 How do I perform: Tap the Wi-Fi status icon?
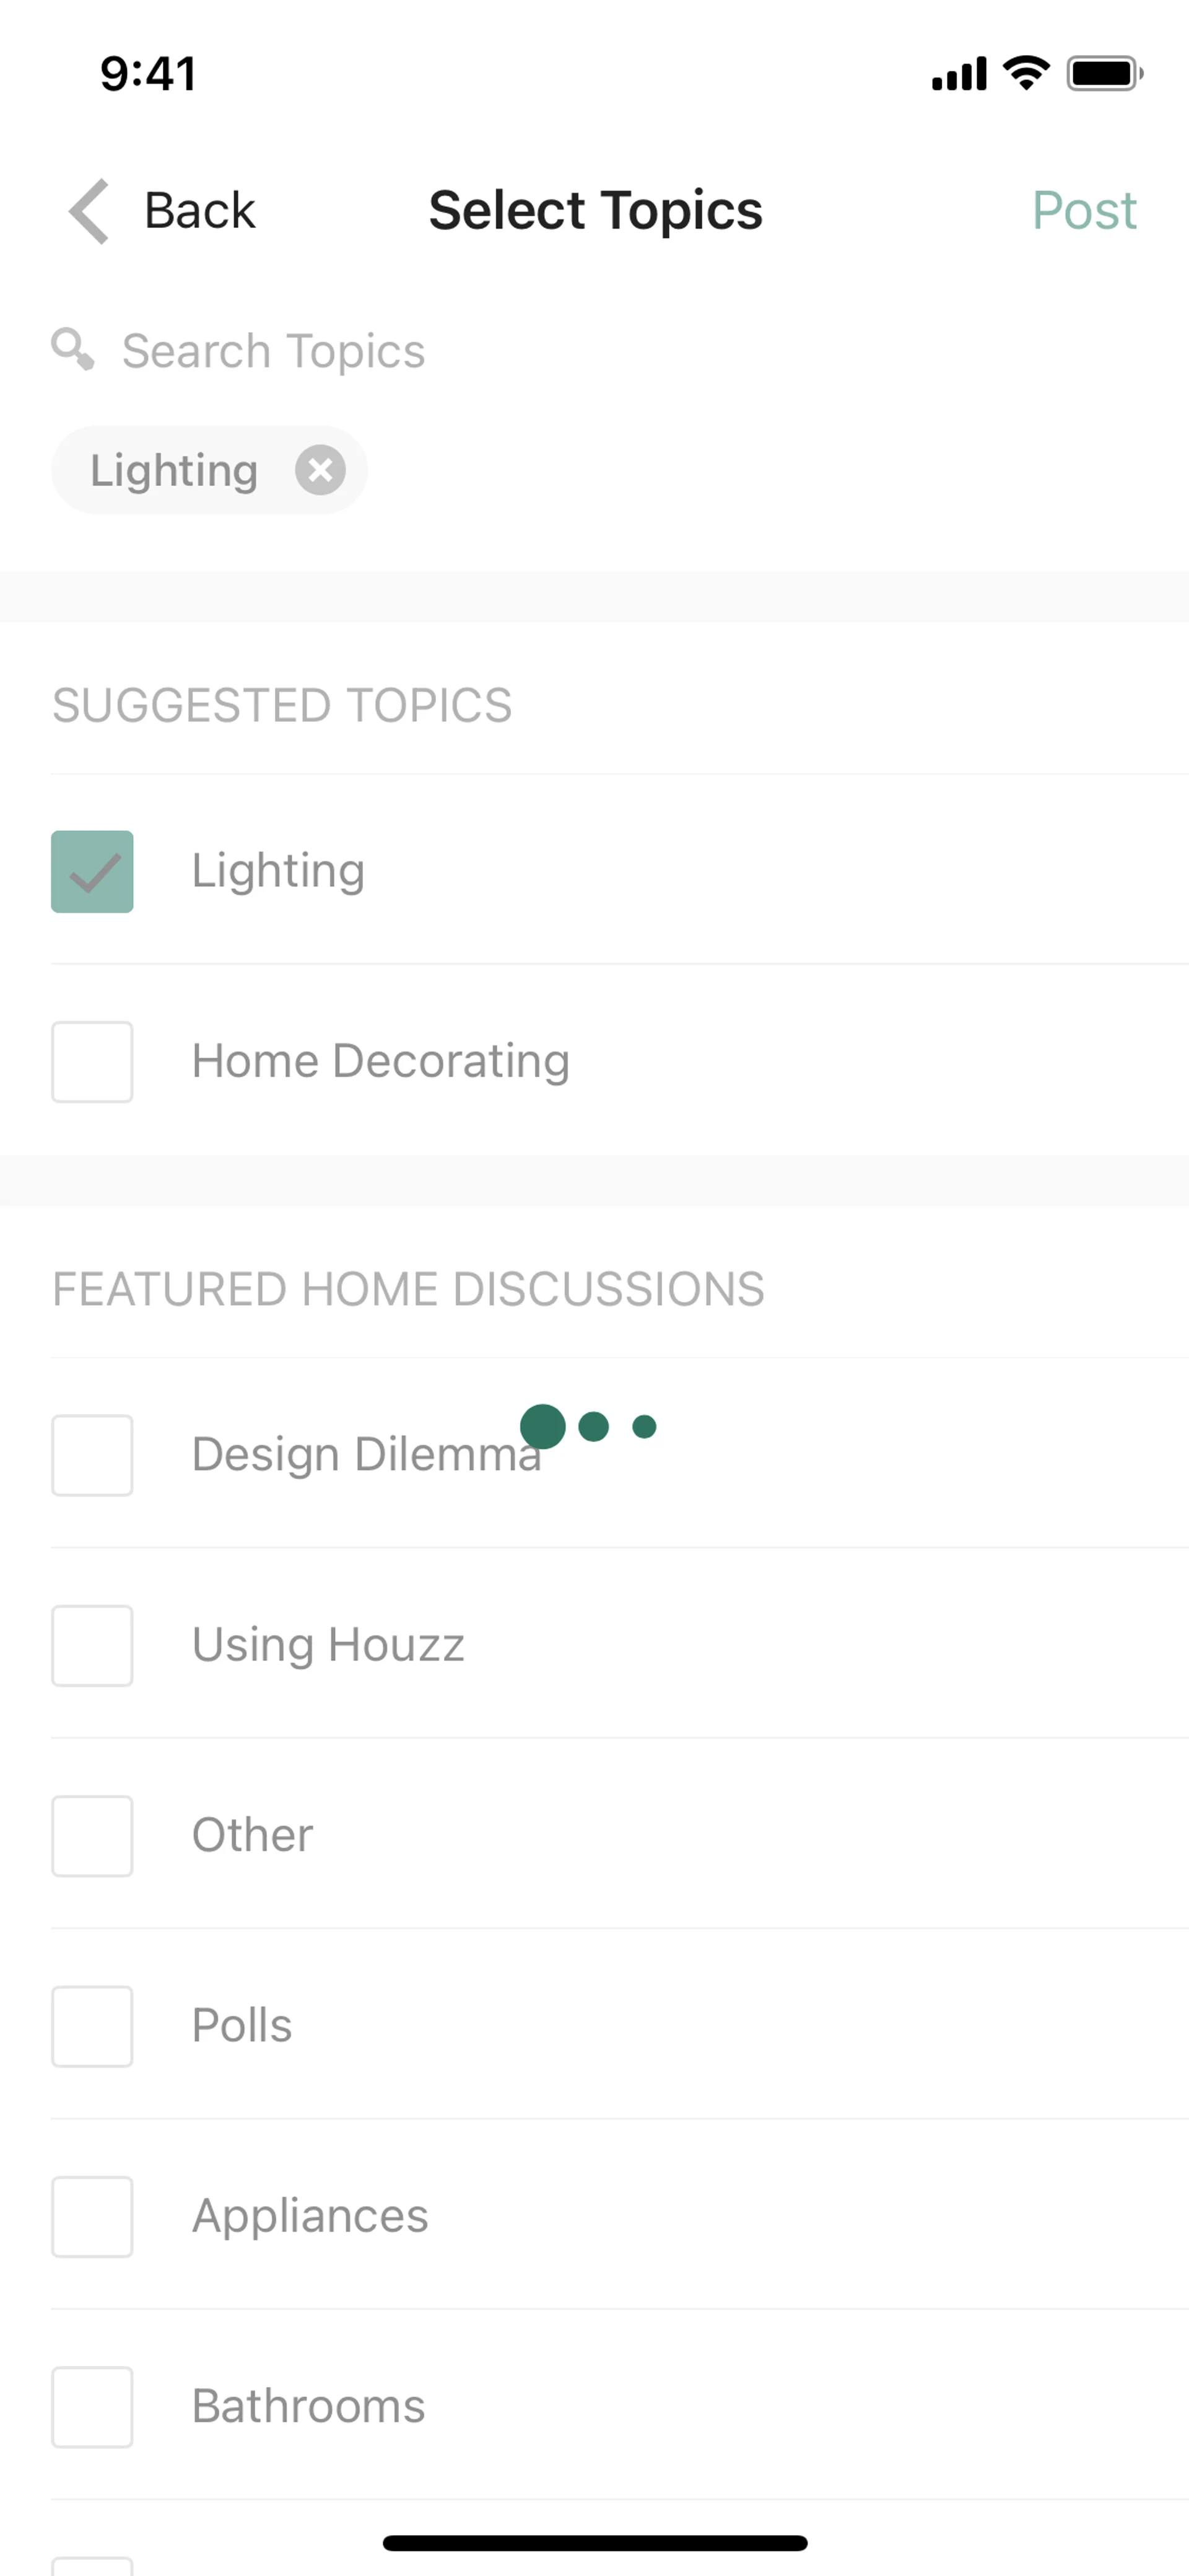point(1025,73)
